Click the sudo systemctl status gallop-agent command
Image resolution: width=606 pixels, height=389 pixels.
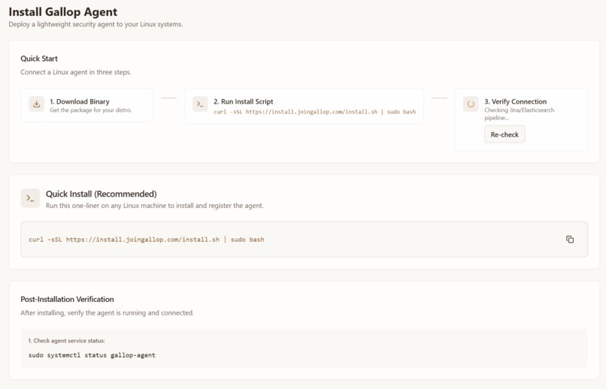pyautogui.click(x=92, y=355)
